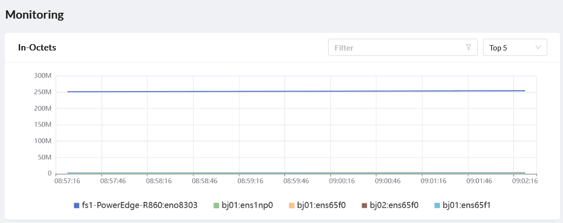
Task: Click the light blue bj01:ens65f1 legend marker
Action: click(x=437, y=205)
